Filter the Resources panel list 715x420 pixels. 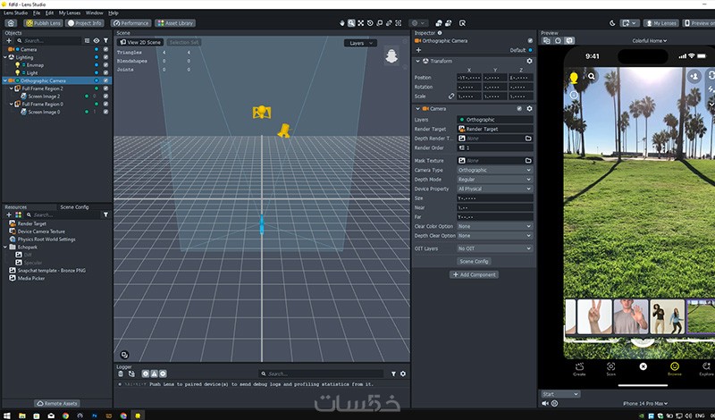pyautogui.click(x=105, y=214)
